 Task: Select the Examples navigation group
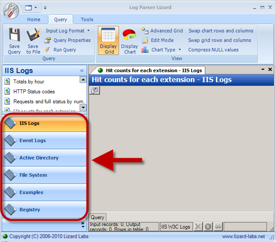pos(45,192)
